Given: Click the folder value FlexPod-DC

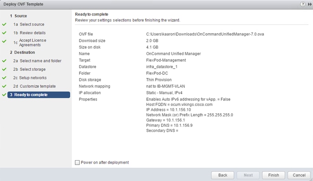Looking at the screenshot, I should pyautogui.click(x=157, y=73).
